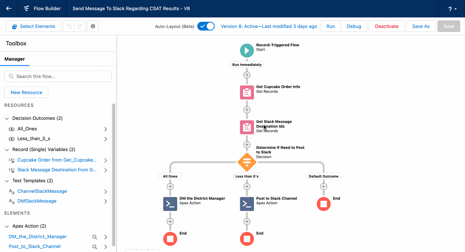
Task: Toggle the Auto-Layout (Beta) switch
Action: point(206,26)
